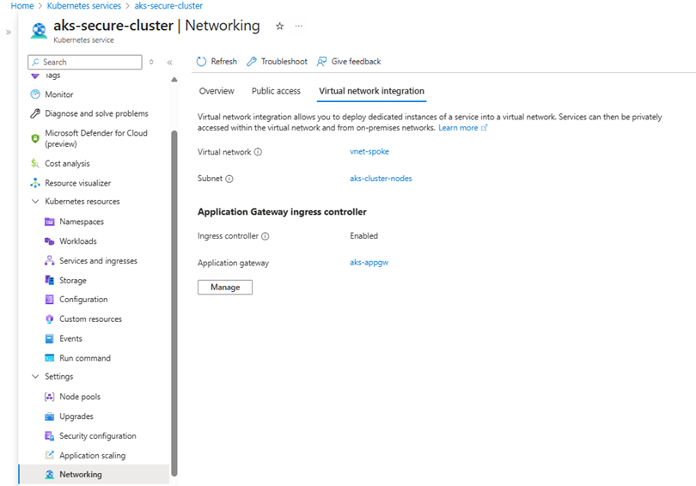696x486 pixels.
Task: Open the aks-appgw application gateway link
Action: coord(369,263)
